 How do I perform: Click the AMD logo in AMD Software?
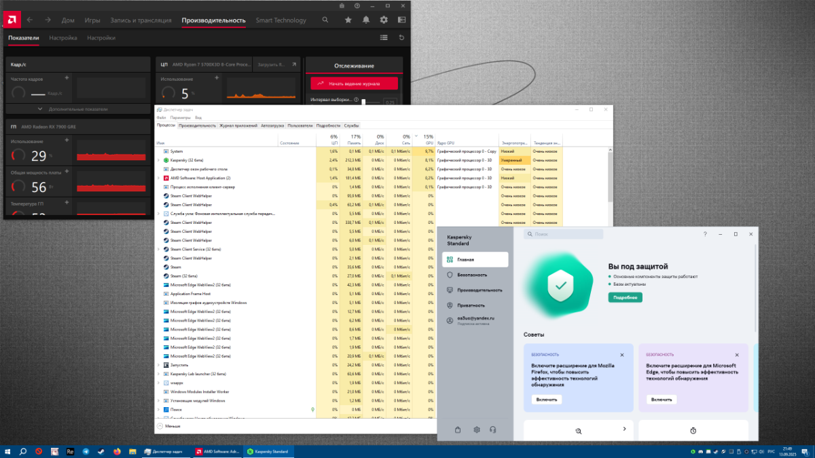click(14, 20)
